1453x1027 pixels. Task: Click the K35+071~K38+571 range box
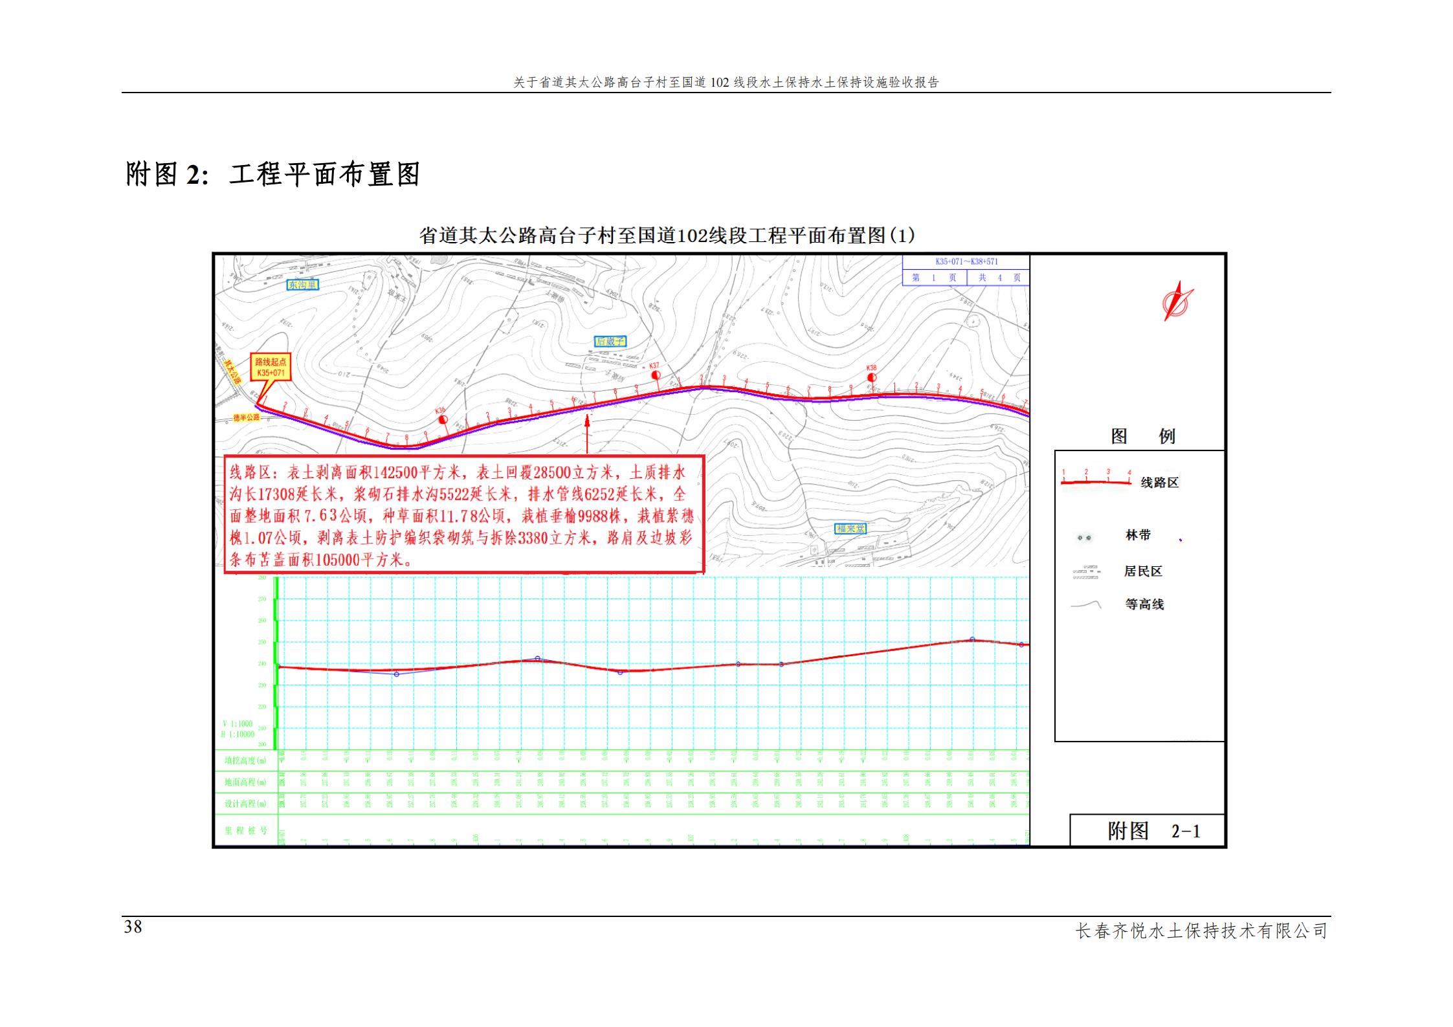click(x=966, y=262)
